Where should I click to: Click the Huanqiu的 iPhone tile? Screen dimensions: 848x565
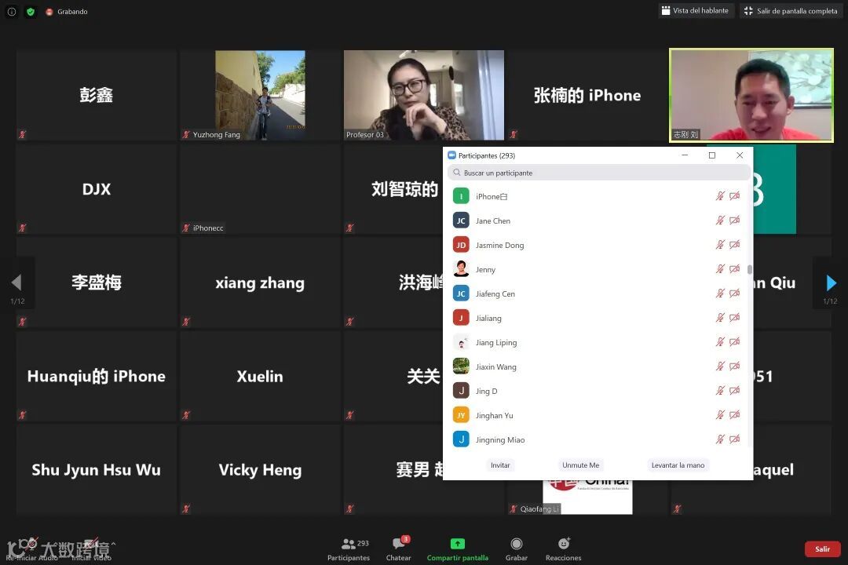97,376
